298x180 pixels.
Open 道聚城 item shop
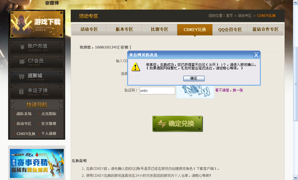point(37,77)
